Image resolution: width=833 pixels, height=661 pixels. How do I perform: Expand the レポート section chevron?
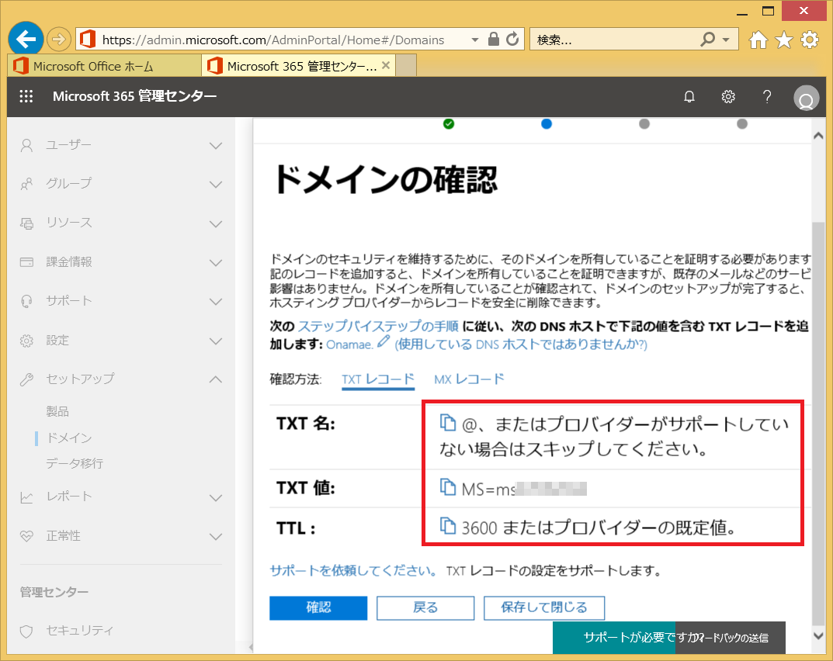tap(215, 497)
